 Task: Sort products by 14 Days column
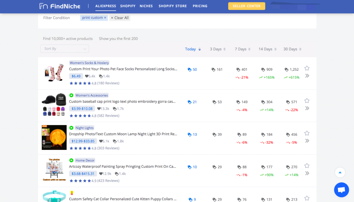[268, 49]
